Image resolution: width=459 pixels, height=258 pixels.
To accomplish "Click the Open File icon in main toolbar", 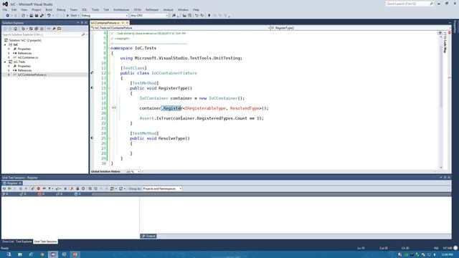I will pos(31,16).
